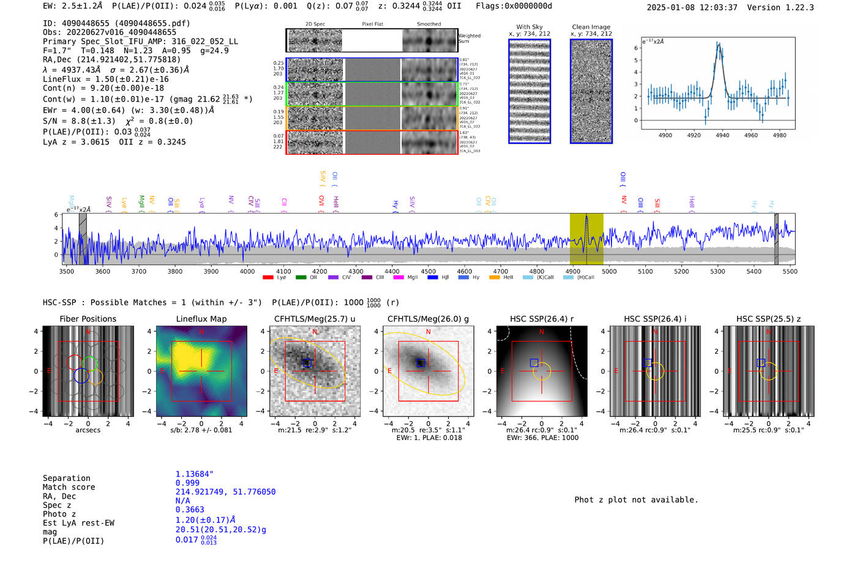Open the With Sky image panel
The height and width of the screenshot is (583, 857).
pos(530,91)
